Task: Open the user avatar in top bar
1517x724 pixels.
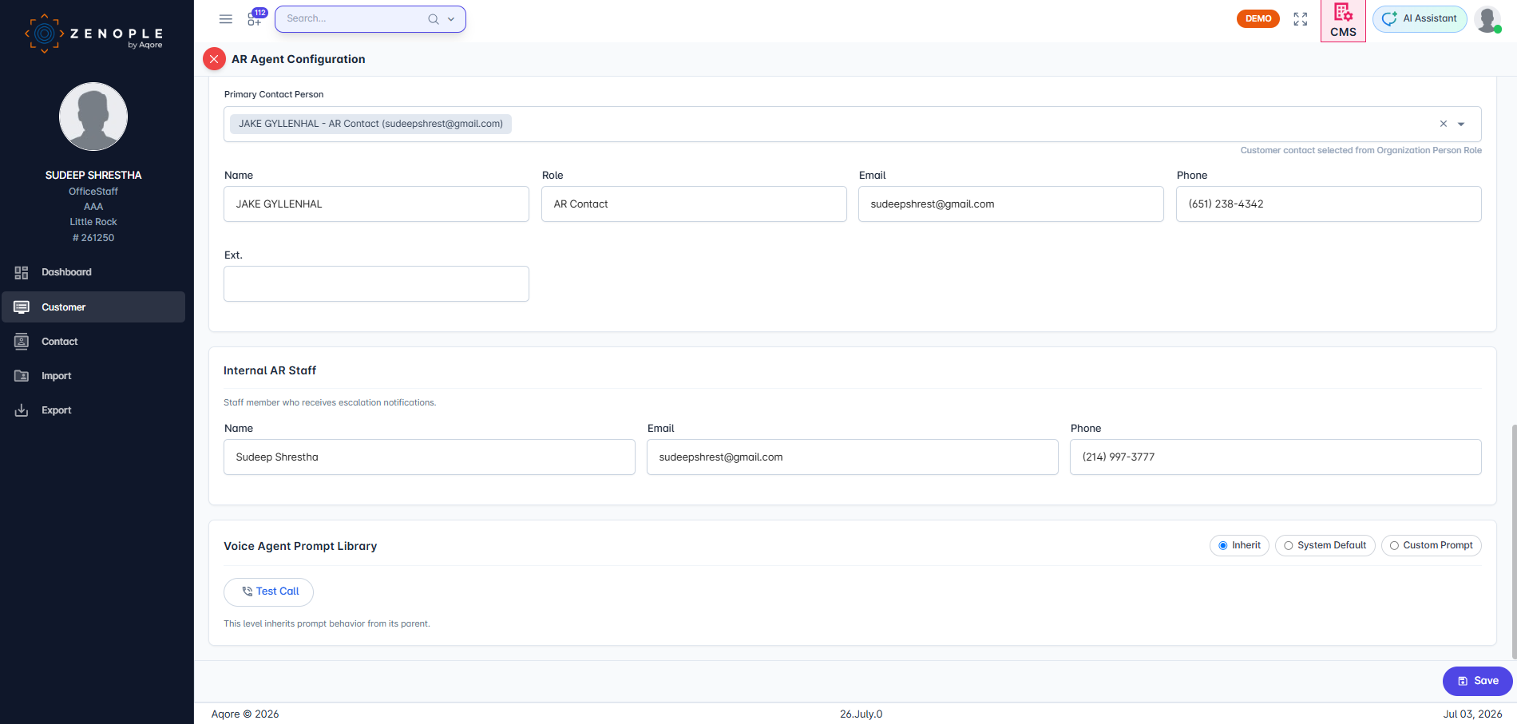Action: pyautogui.click(x=1487, y=19)
